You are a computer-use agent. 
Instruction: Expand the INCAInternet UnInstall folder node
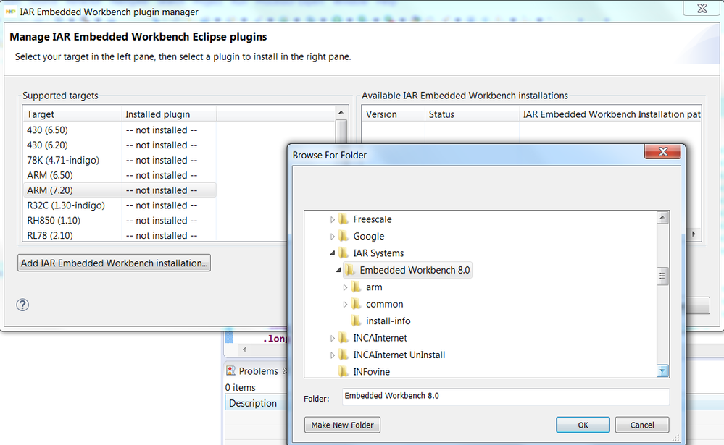(332, 355)
